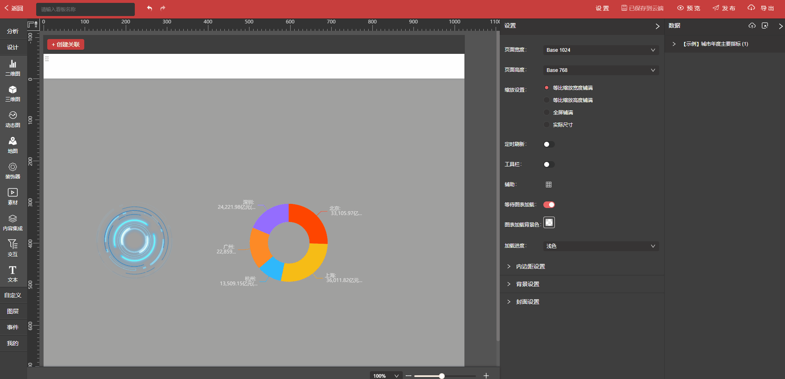Turn off the 等待图表加载 switch

(x=549, y=205)
